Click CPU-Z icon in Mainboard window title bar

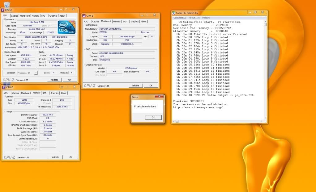[x=84, y=15]
